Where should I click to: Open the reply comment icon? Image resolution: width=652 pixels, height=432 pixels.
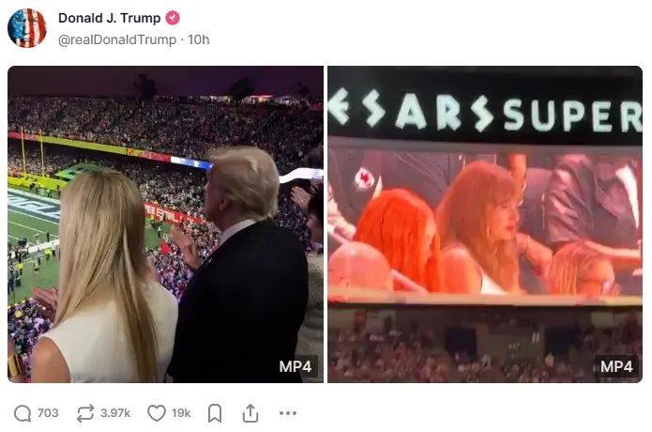coord(23,413)
